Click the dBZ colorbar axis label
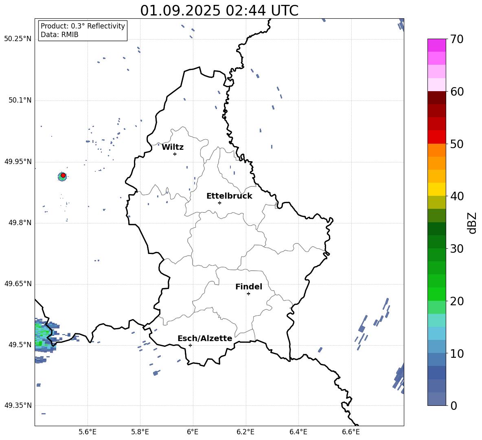 click(x=472, y=223)
